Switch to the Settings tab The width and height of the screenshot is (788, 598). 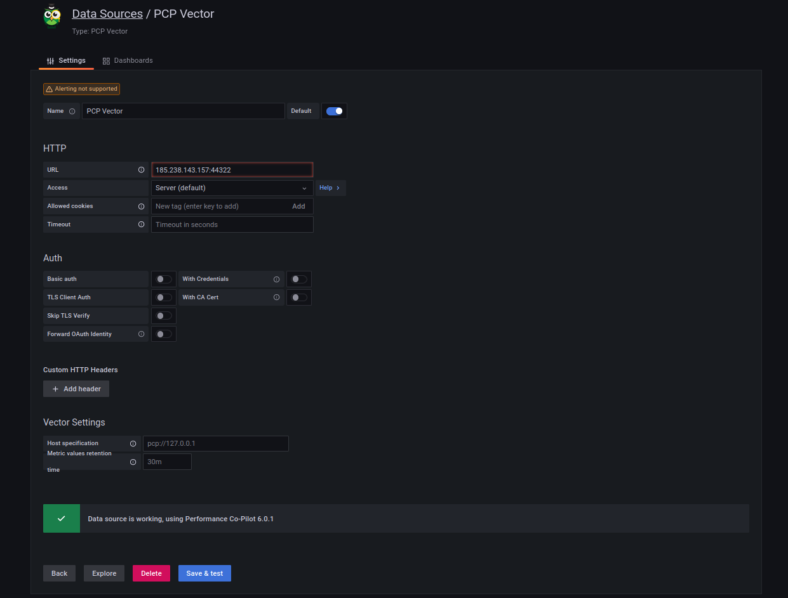(x=66, y=61)
